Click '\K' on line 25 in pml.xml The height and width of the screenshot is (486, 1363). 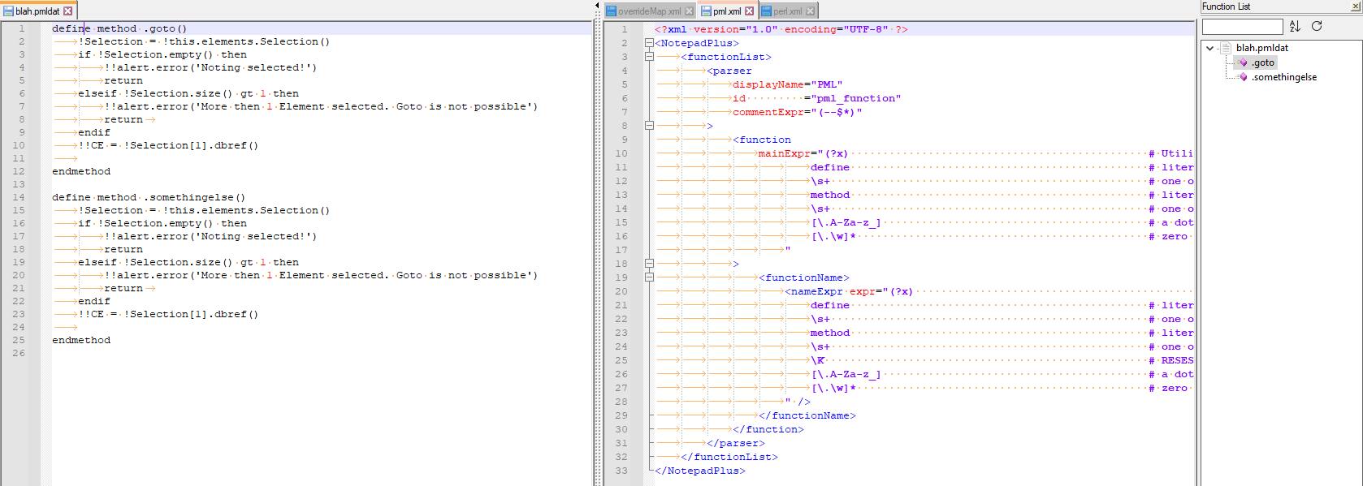pos(817,360)
